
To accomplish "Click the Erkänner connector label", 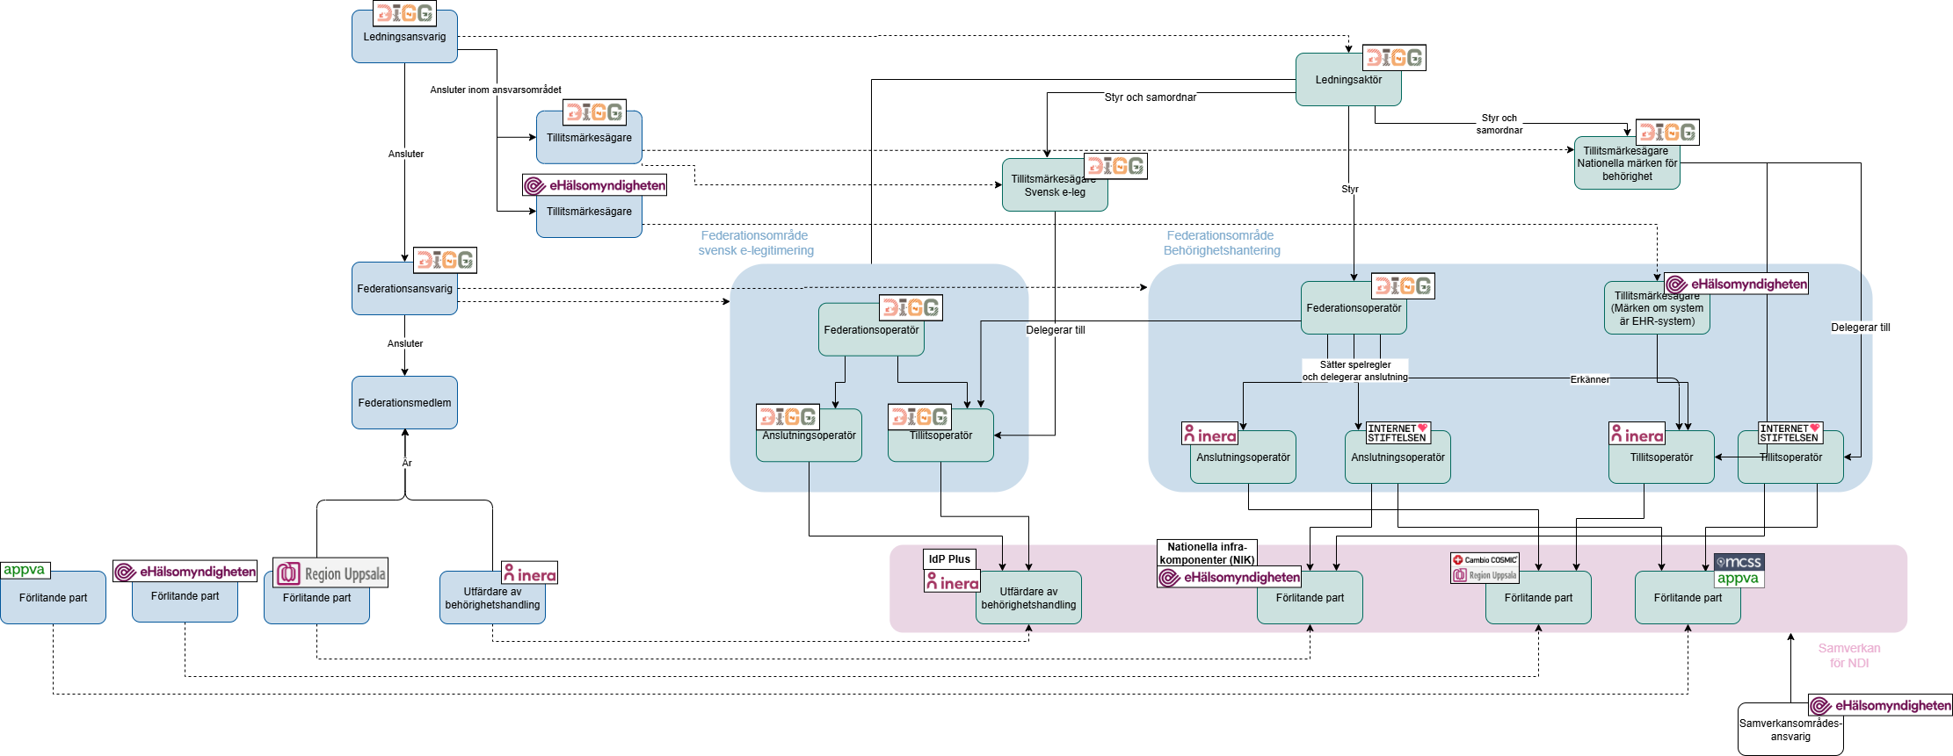I will (1589, 379).
